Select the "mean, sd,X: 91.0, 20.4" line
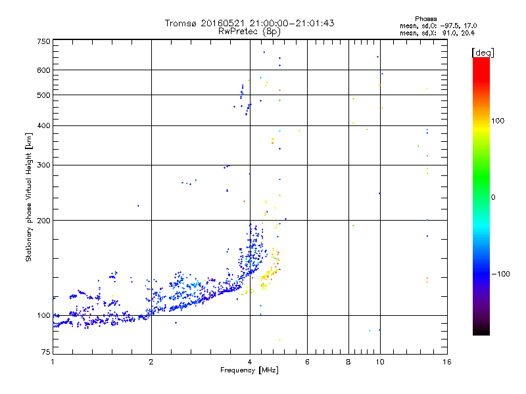Viewport: 526px width, 394px height. (x=437, y=33)
